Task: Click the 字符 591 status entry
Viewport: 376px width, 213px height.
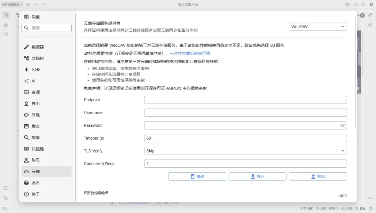Action: [x=306, y=209]
